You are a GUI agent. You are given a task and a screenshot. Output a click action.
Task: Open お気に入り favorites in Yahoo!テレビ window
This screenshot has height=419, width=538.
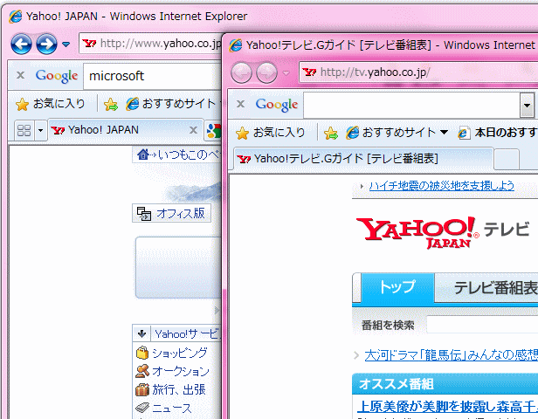[271, 133]
